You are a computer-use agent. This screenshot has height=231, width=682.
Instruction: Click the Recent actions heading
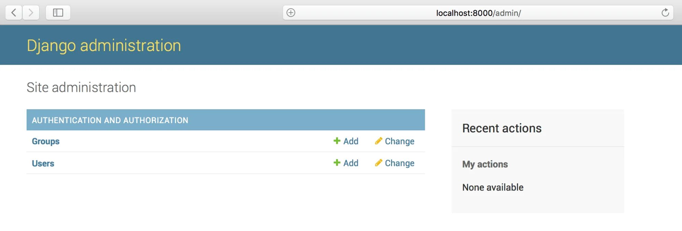tap(502, 128)
